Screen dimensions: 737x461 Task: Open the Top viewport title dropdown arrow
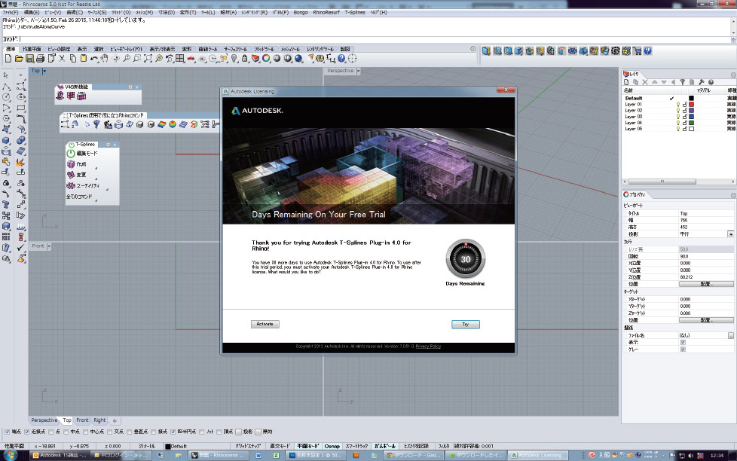pyautogui.click(x=44, y=71)
